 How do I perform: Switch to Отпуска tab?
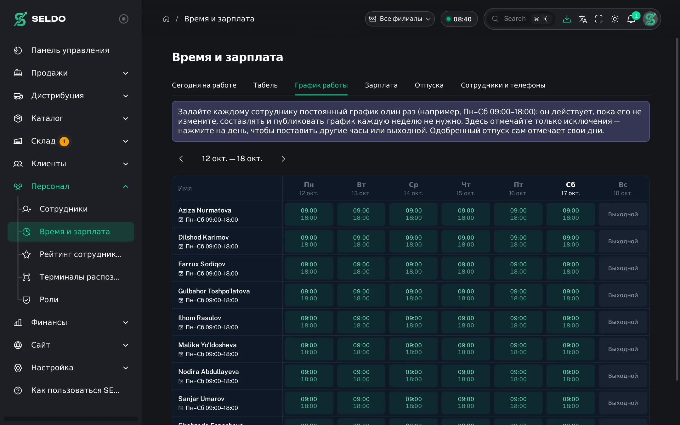429,85
